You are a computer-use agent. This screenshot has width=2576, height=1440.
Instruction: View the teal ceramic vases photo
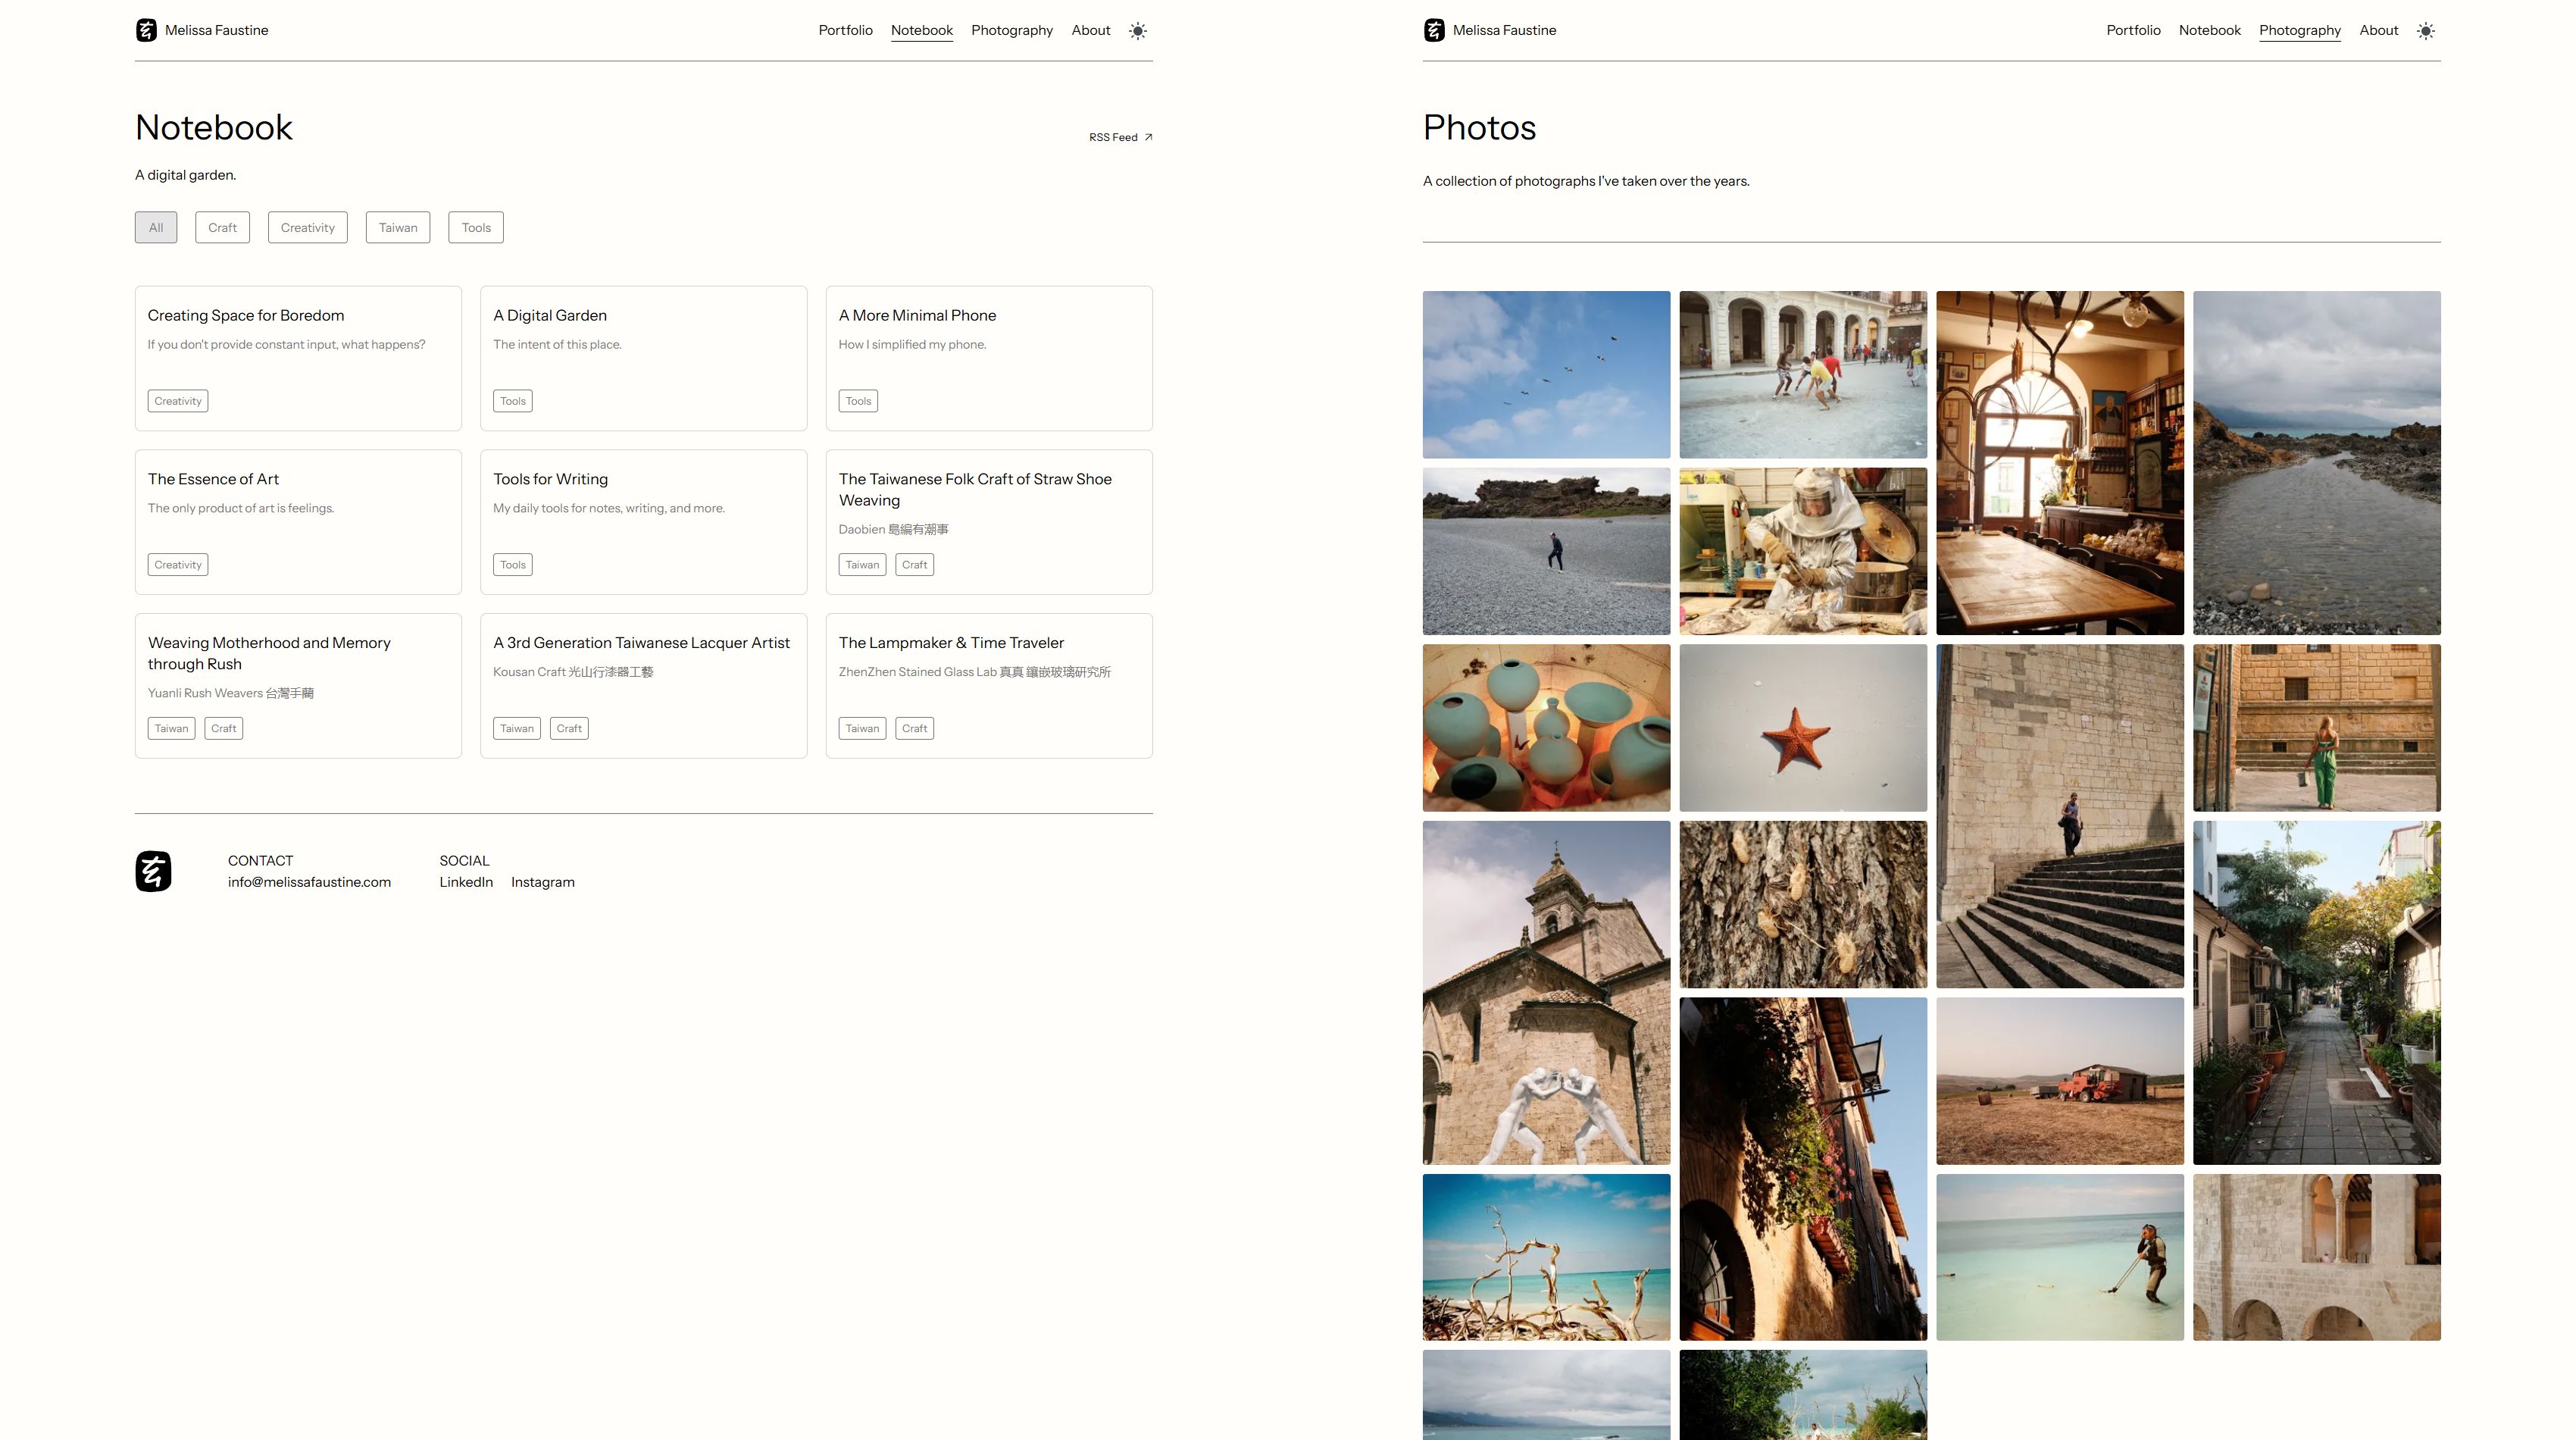[1546, 727]
